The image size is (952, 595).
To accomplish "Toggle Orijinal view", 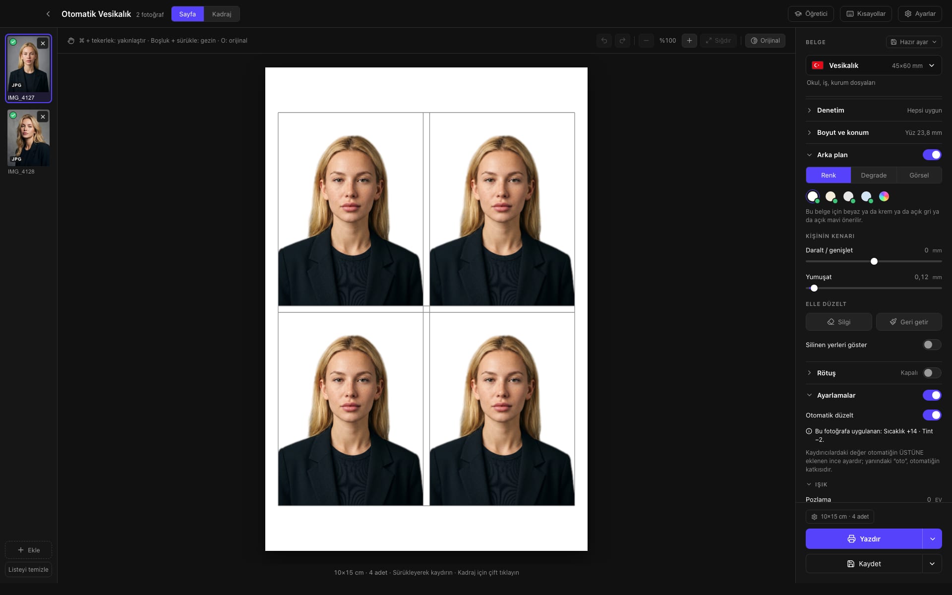I will [x=765, y=41].
